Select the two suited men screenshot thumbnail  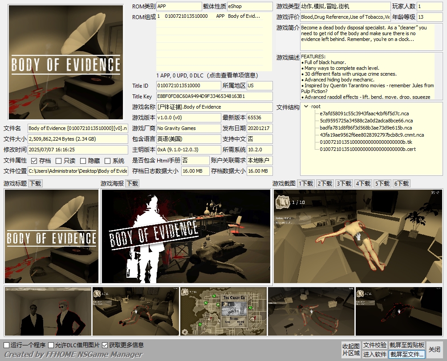[48, 311]
